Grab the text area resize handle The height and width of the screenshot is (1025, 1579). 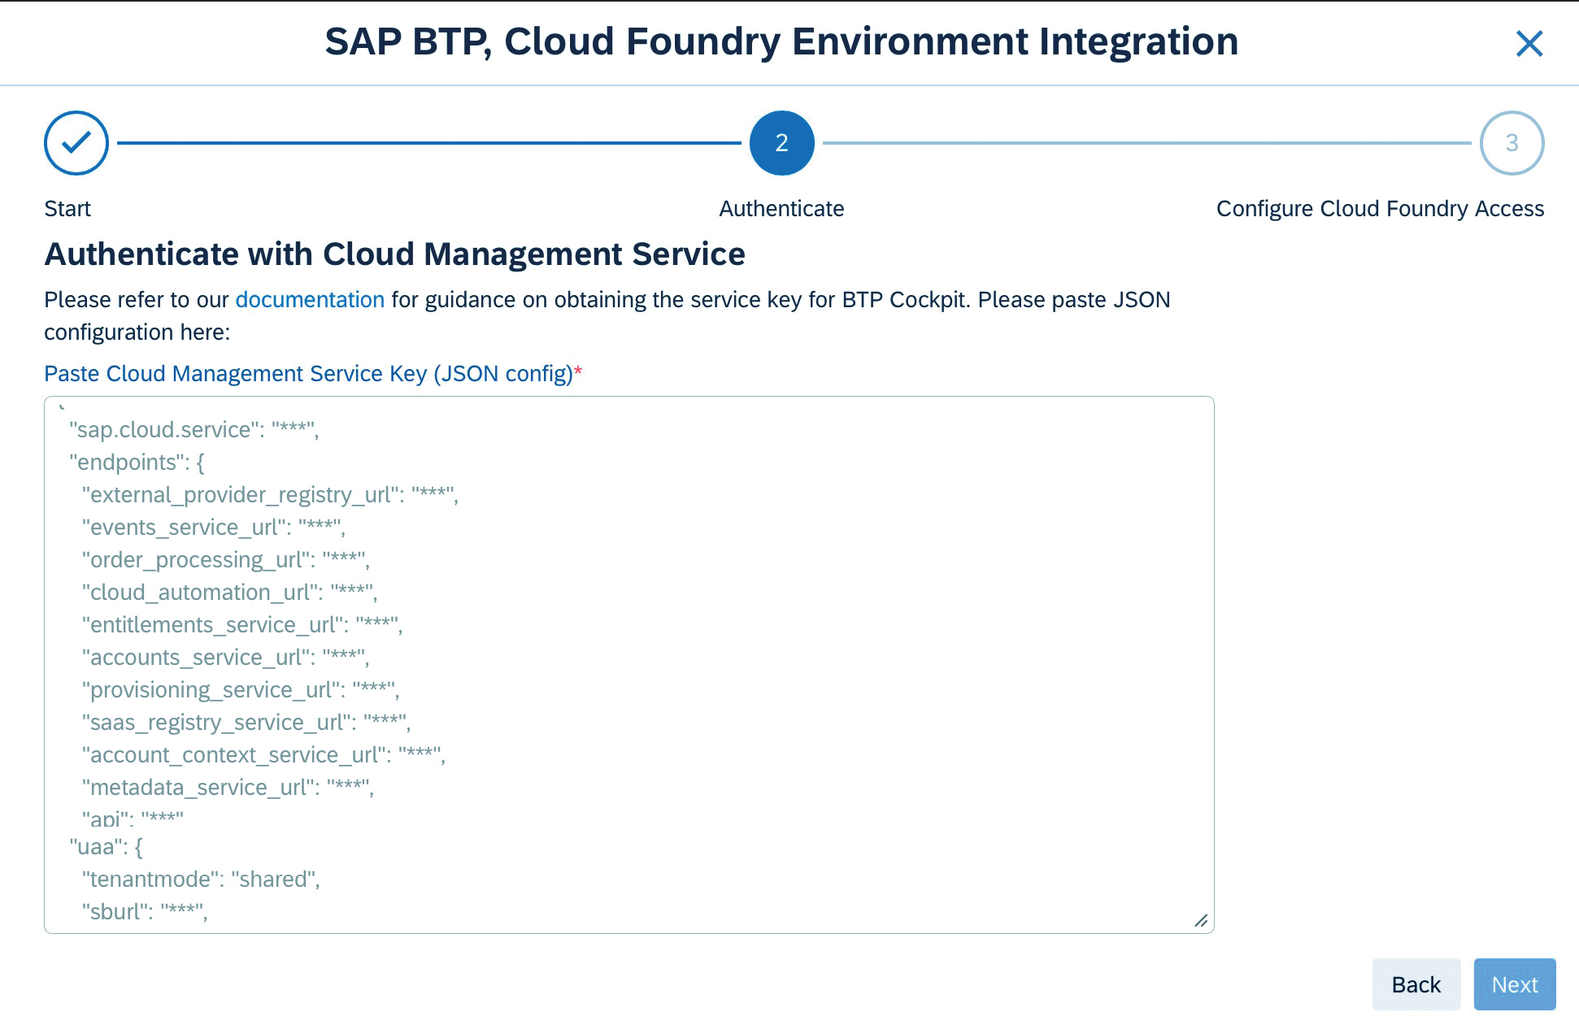pos(1201,920)
